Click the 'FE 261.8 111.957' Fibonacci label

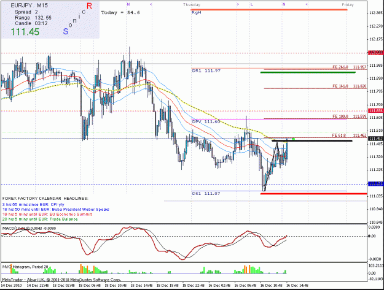tap(349, 67)
